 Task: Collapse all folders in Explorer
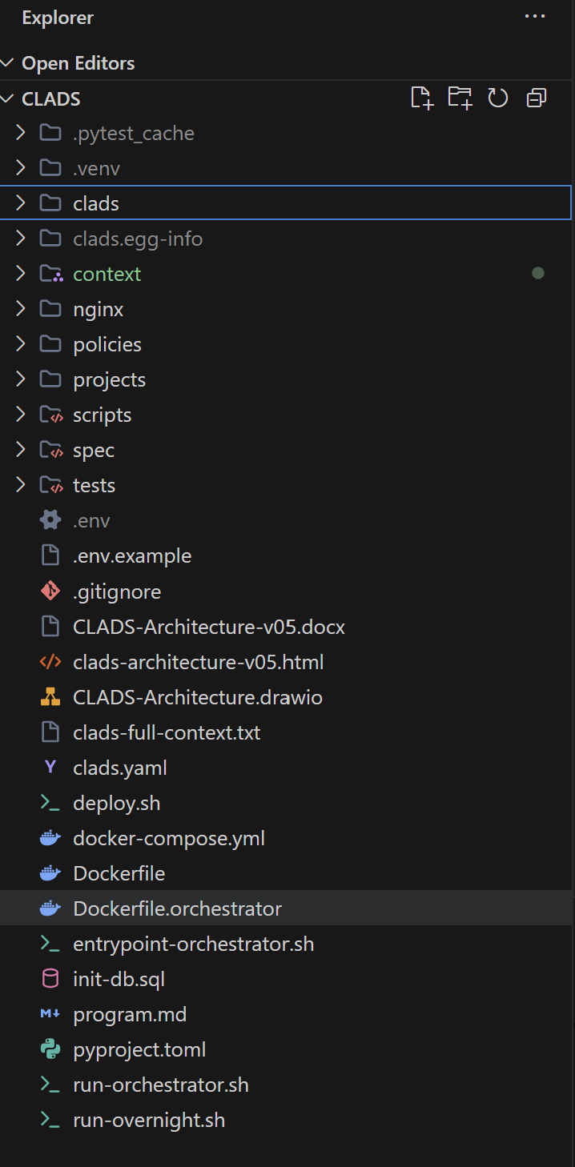tap(537, 98)
